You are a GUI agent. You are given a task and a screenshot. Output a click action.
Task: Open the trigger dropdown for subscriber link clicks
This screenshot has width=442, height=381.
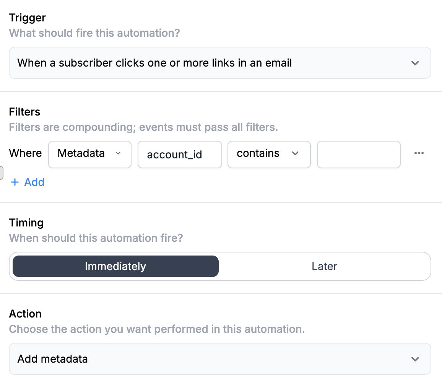click(x=219, y=63)
